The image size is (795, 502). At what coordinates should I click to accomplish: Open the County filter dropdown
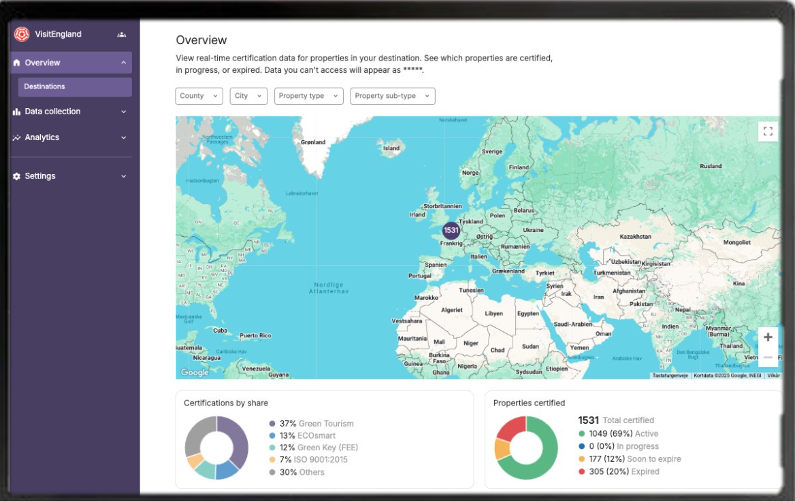(199, 96)
